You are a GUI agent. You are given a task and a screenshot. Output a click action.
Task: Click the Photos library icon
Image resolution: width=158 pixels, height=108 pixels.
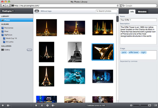coord(2,20)
